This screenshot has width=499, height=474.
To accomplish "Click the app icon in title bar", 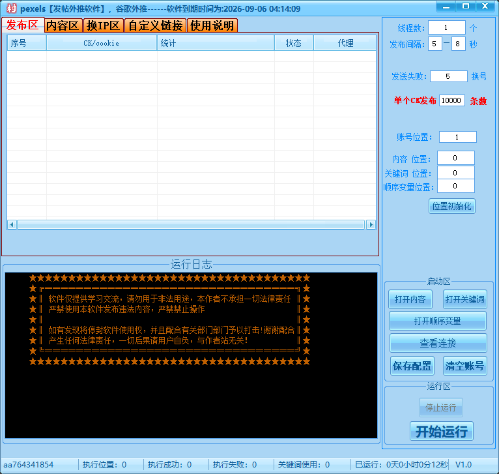I will tap(10, 8).
